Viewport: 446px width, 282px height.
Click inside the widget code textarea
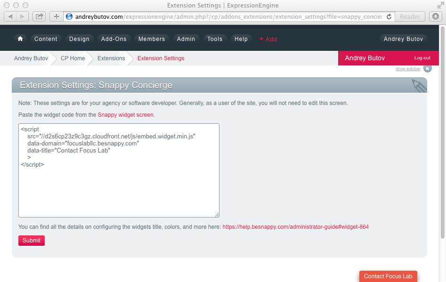[119, 170]
